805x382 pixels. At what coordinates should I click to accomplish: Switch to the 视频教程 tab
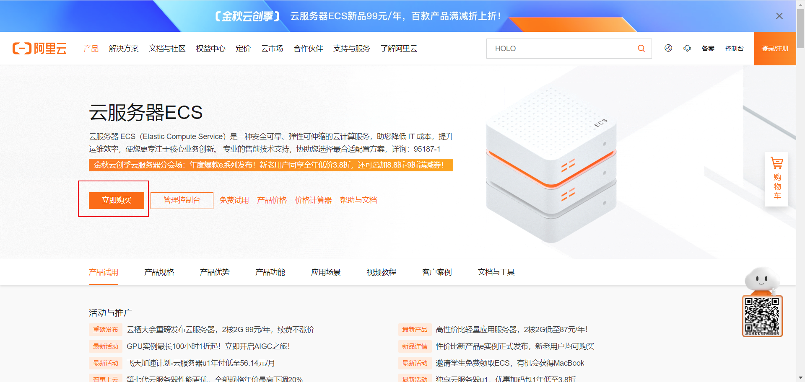click(381, 272)
